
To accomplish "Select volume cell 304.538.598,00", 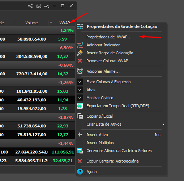I will coord(32,56).
